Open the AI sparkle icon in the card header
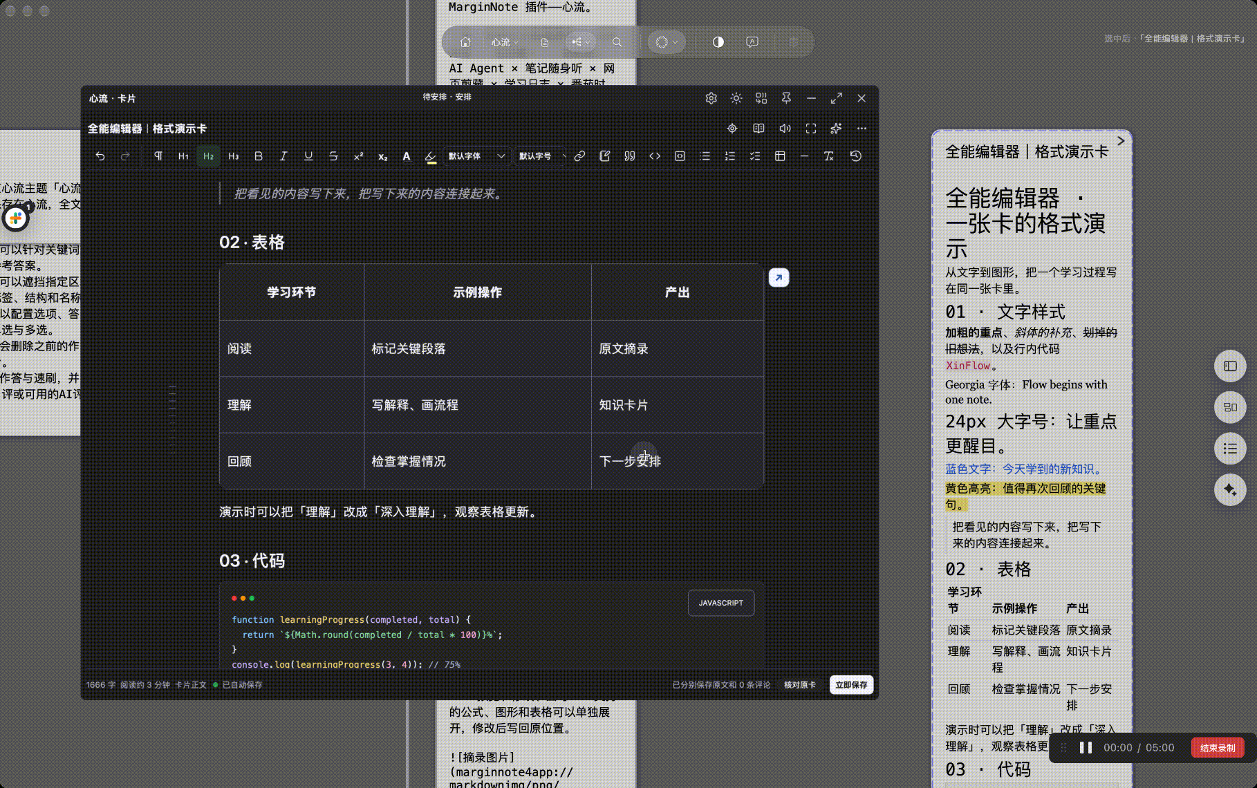Viewport: 1257px width, 788px height. (x=836, y=129)
